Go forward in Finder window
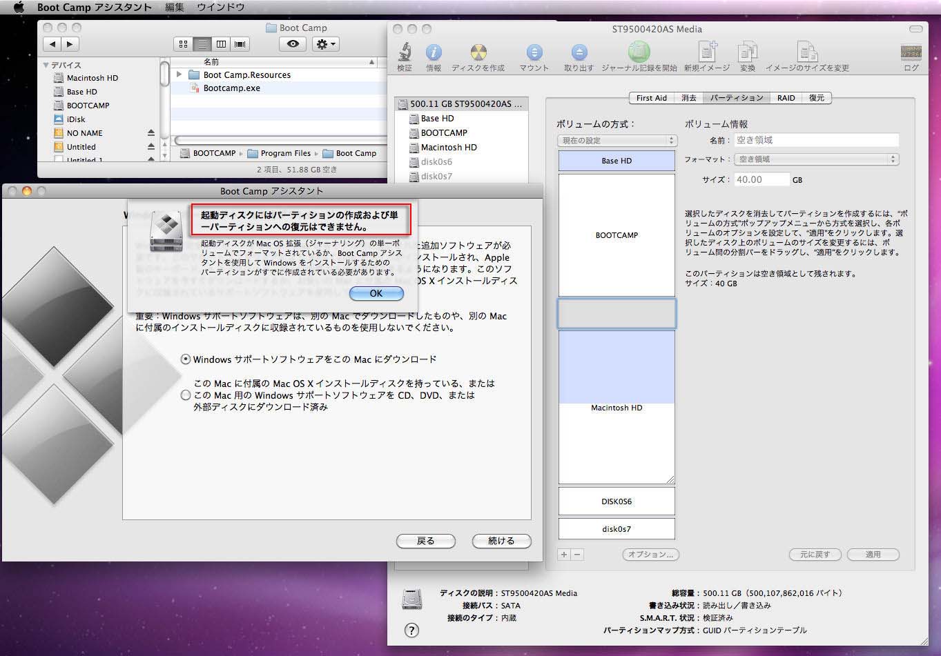Viewport: 941px width, 656px height. click(x=70, y=43)
